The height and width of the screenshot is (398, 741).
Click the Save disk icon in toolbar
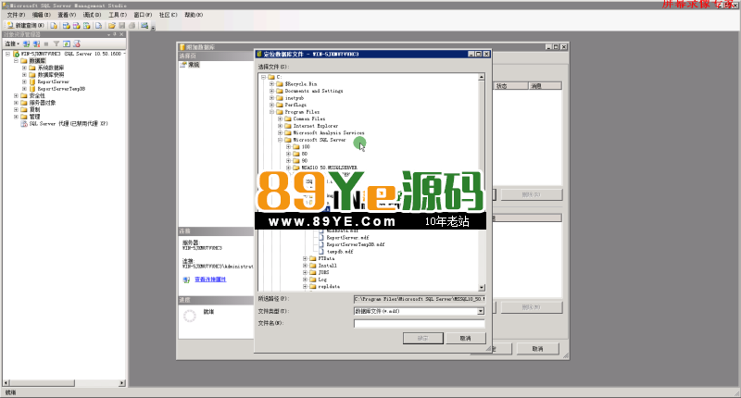tap(122, 26)
